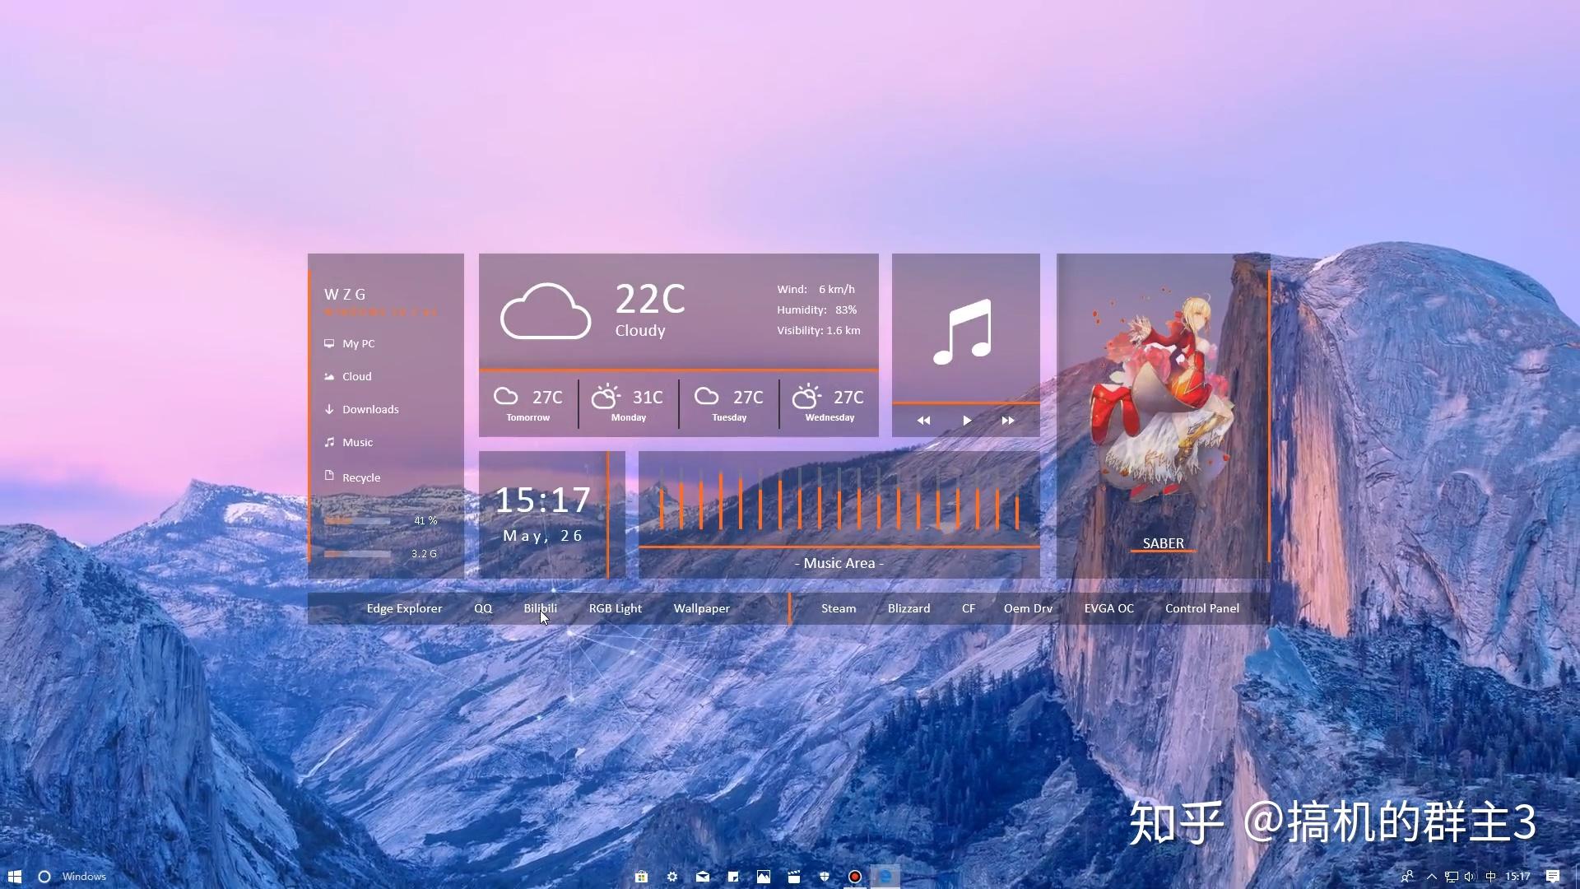Open Cloud storage from sidebar
This screenshot has height=889, width=1580.
(357, 375)
